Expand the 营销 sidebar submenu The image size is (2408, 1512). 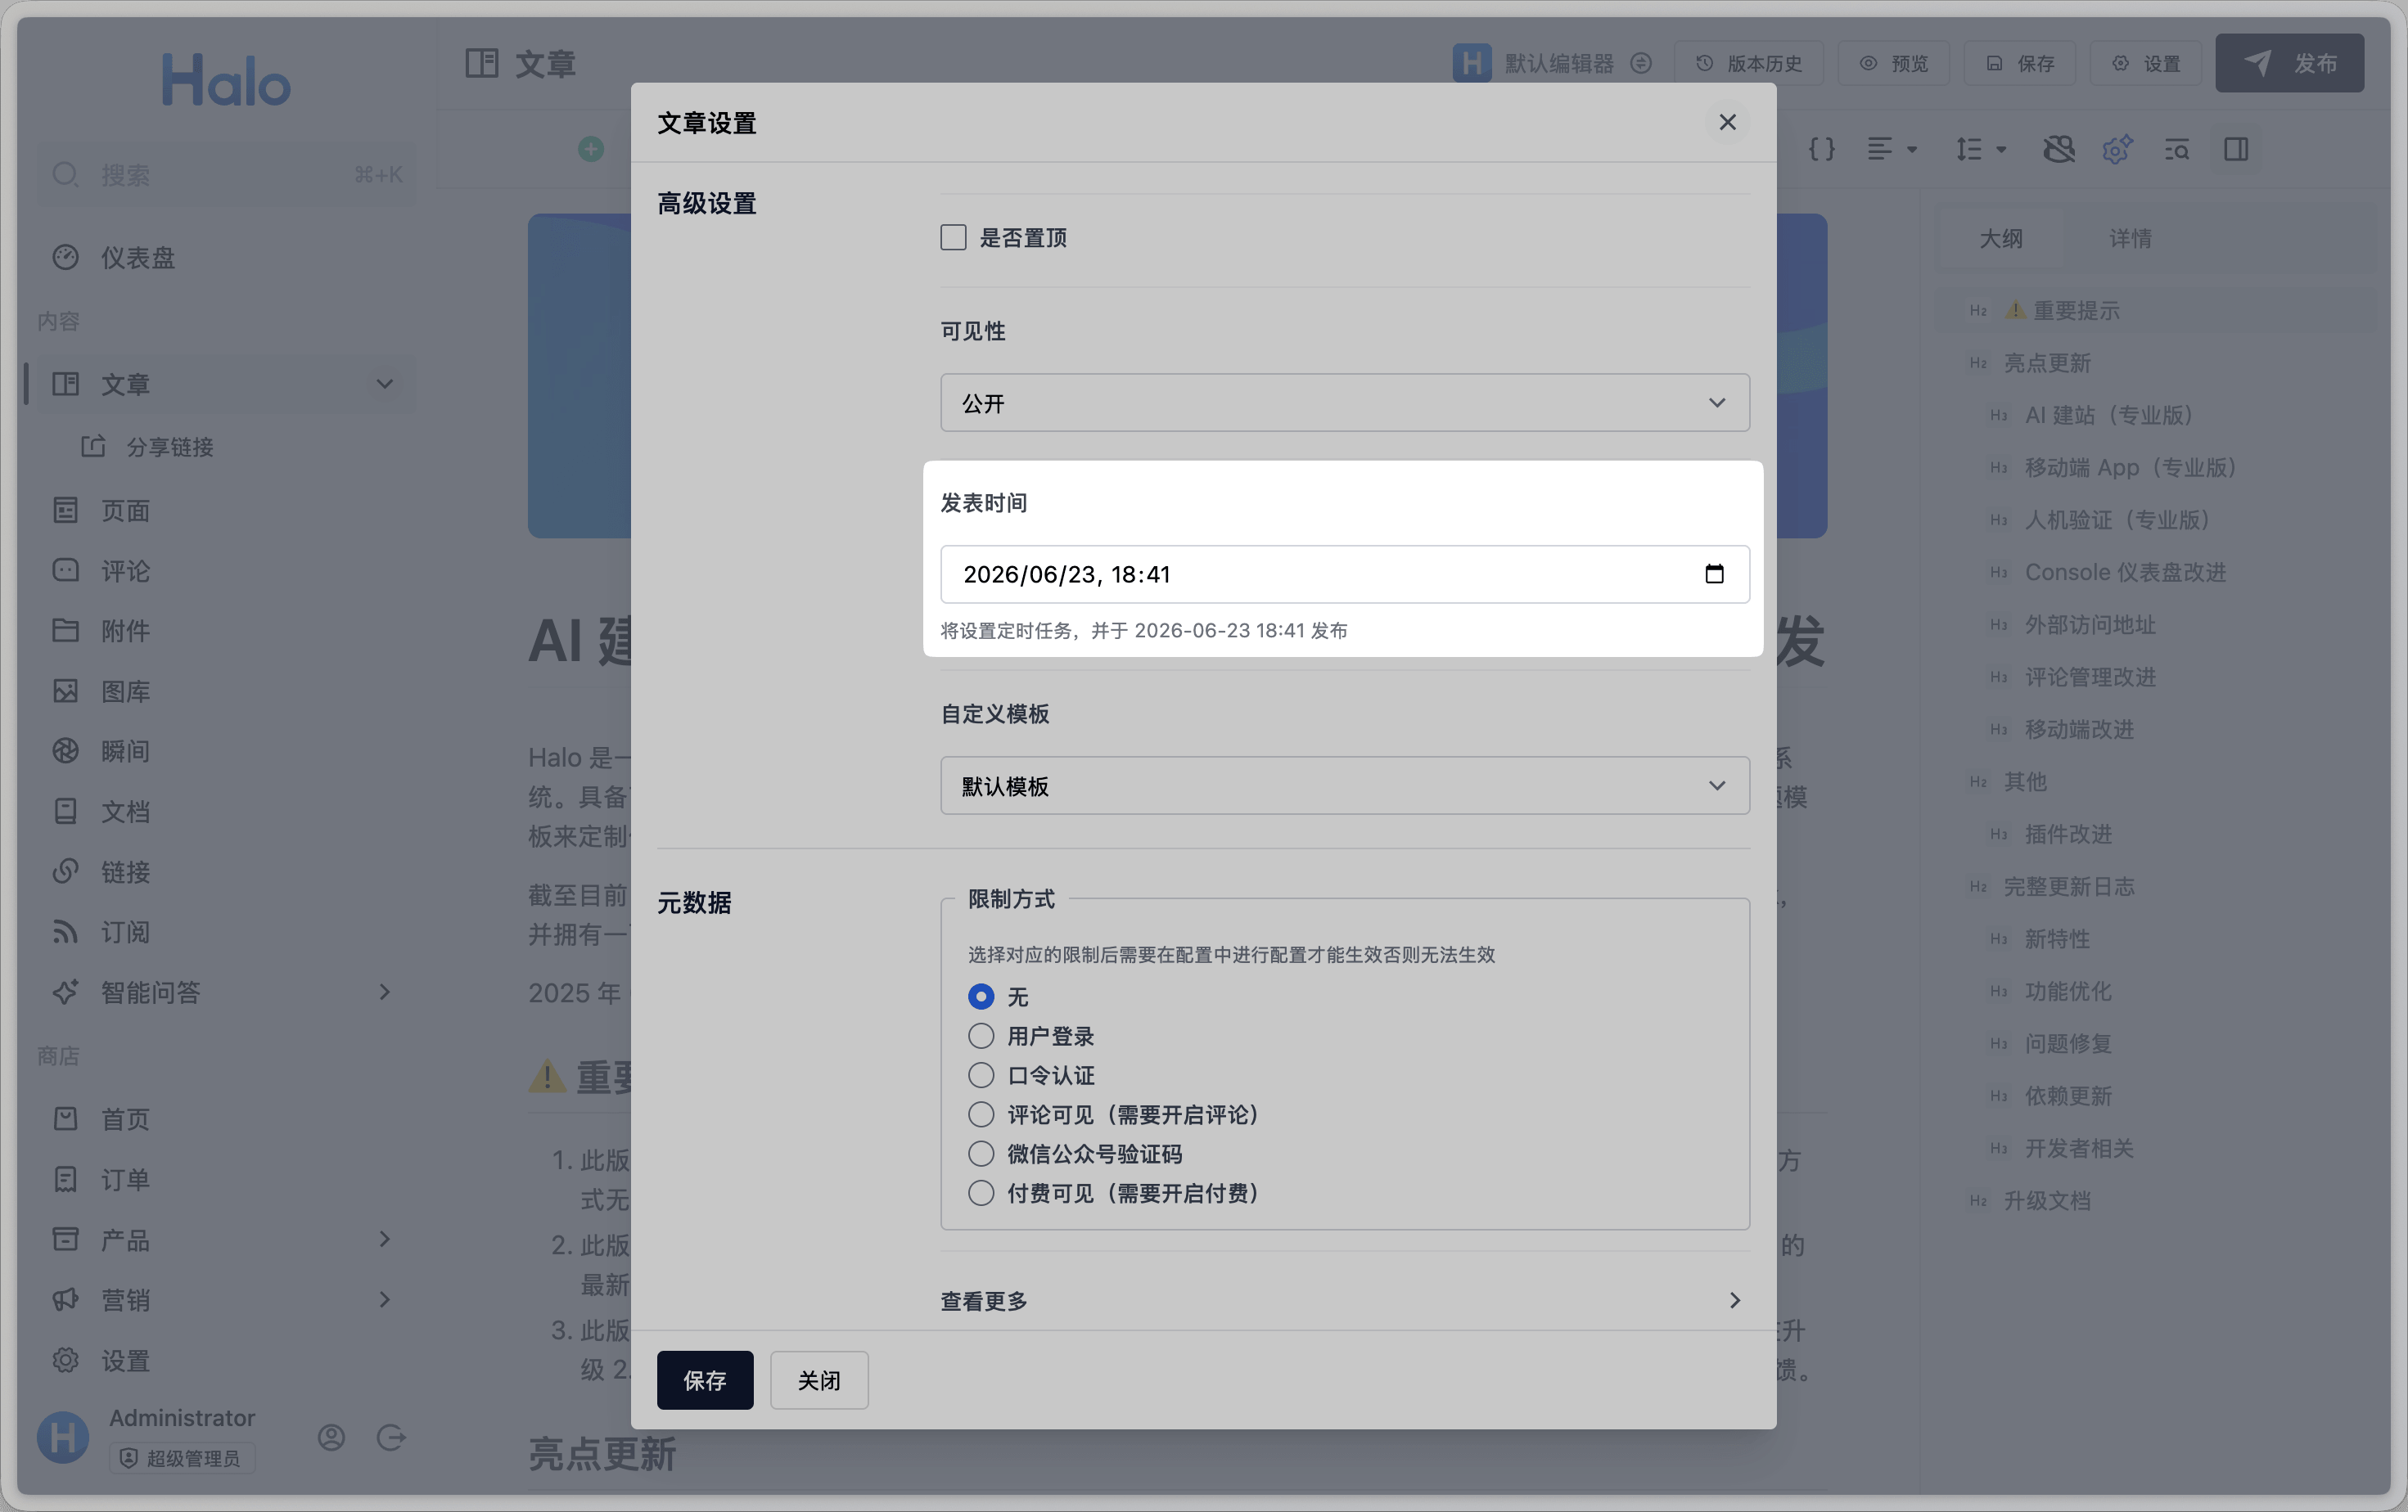(384, 1299)
